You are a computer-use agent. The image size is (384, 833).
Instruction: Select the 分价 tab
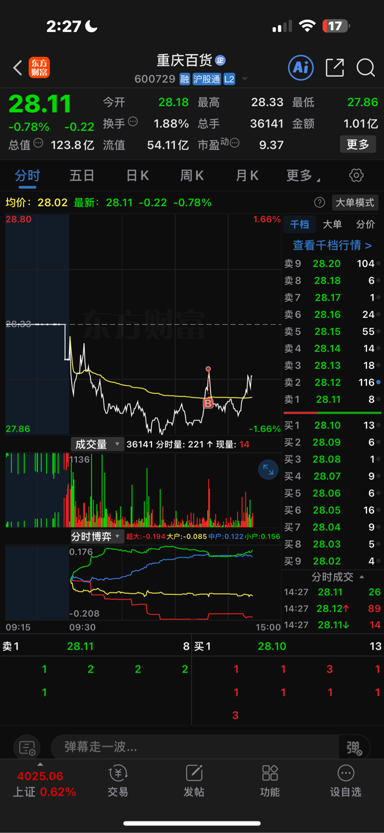click(365, 225)
